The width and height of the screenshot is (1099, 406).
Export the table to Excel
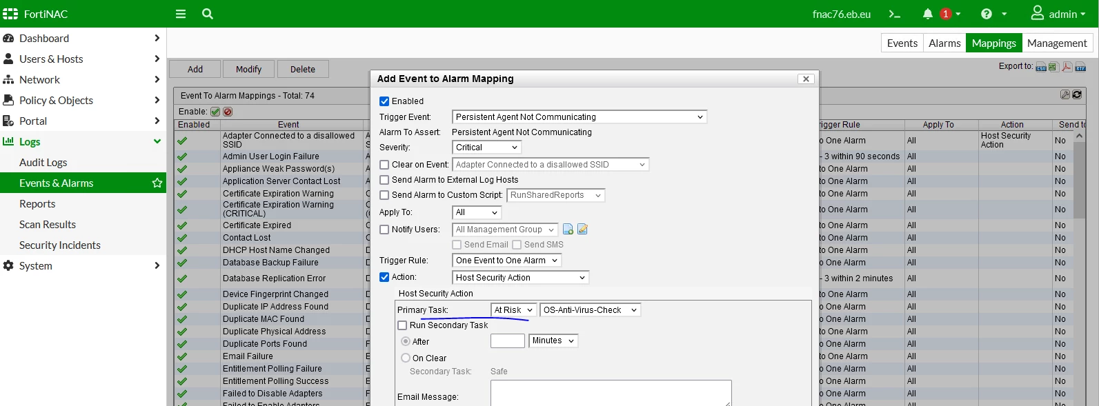pos(1053,67)
